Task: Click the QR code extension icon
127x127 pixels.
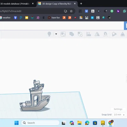Action: coord(80,11)
